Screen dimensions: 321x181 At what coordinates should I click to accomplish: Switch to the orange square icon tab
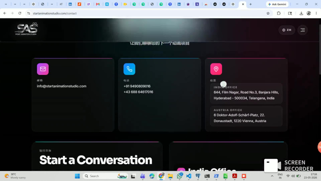click(79, 4)
